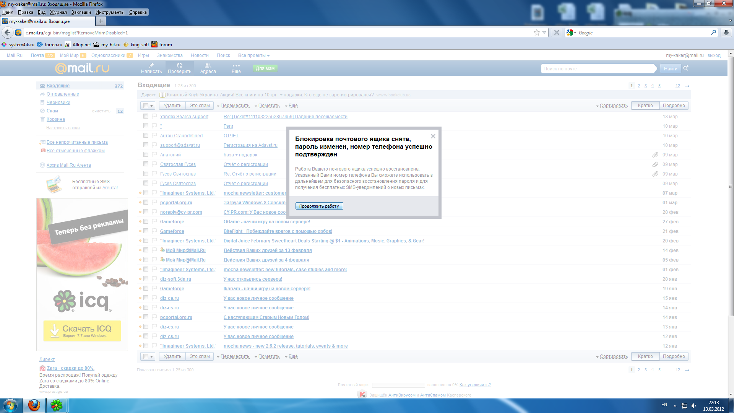This screenshot has height=413, width=734.
Task: Check the support@adsyst.ru message checkbox
Action: click(146, 145)
